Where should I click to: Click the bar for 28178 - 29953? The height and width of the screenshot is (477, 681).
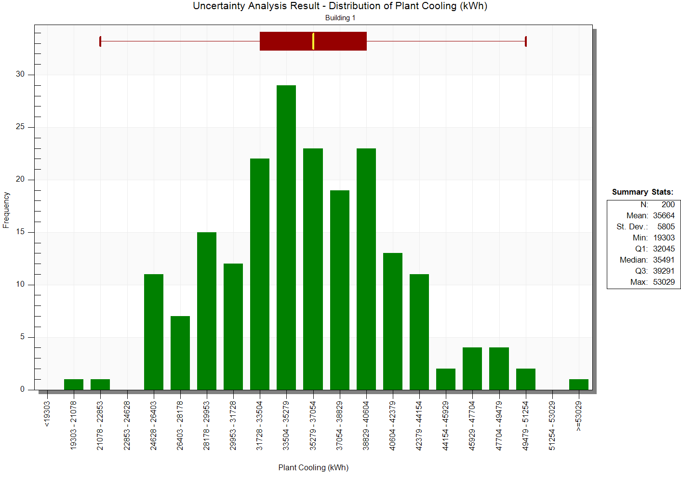coord(207,311)
